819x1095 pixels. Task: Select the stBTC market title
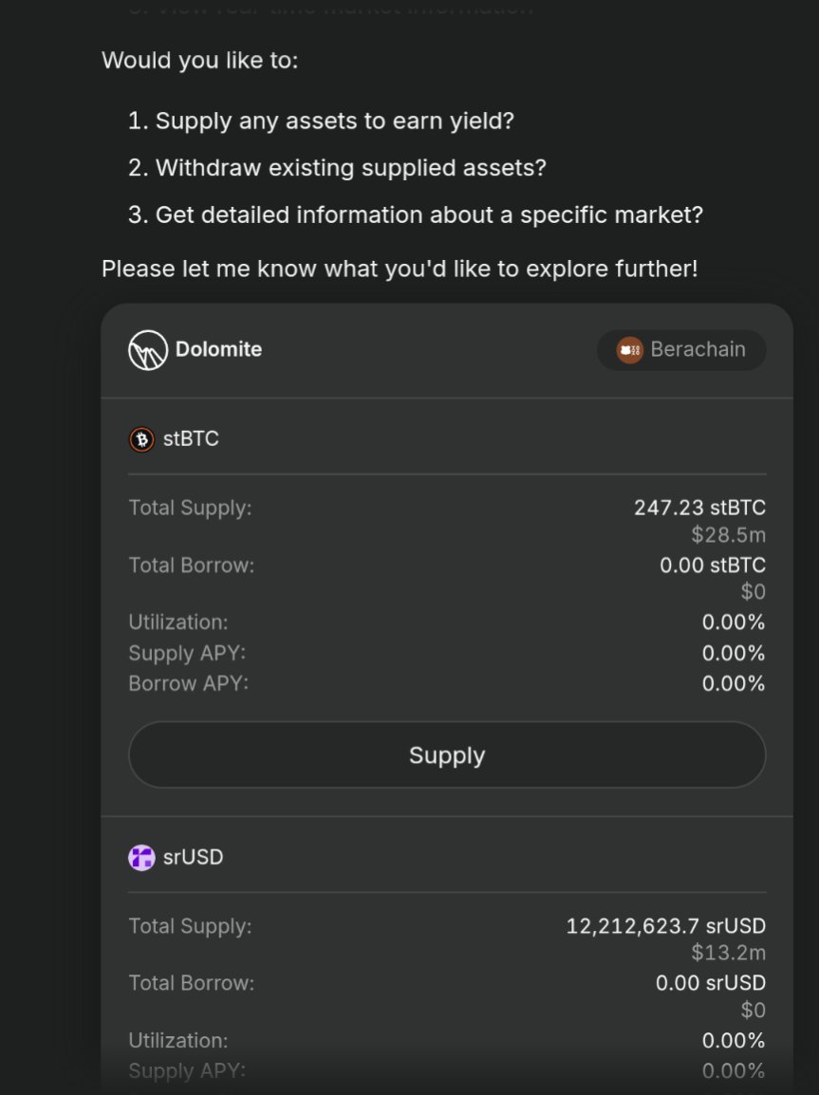click(x=191, y=438)
